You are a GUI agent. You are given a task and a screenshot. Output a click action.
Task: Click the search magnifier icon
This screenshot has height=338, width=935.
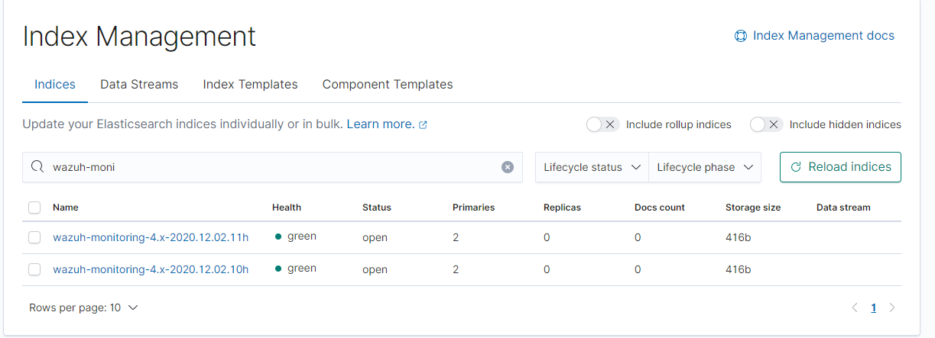(37, 167)
